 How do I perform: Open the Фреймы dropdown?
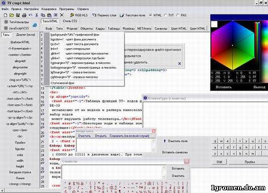click(x=129, y=28)
